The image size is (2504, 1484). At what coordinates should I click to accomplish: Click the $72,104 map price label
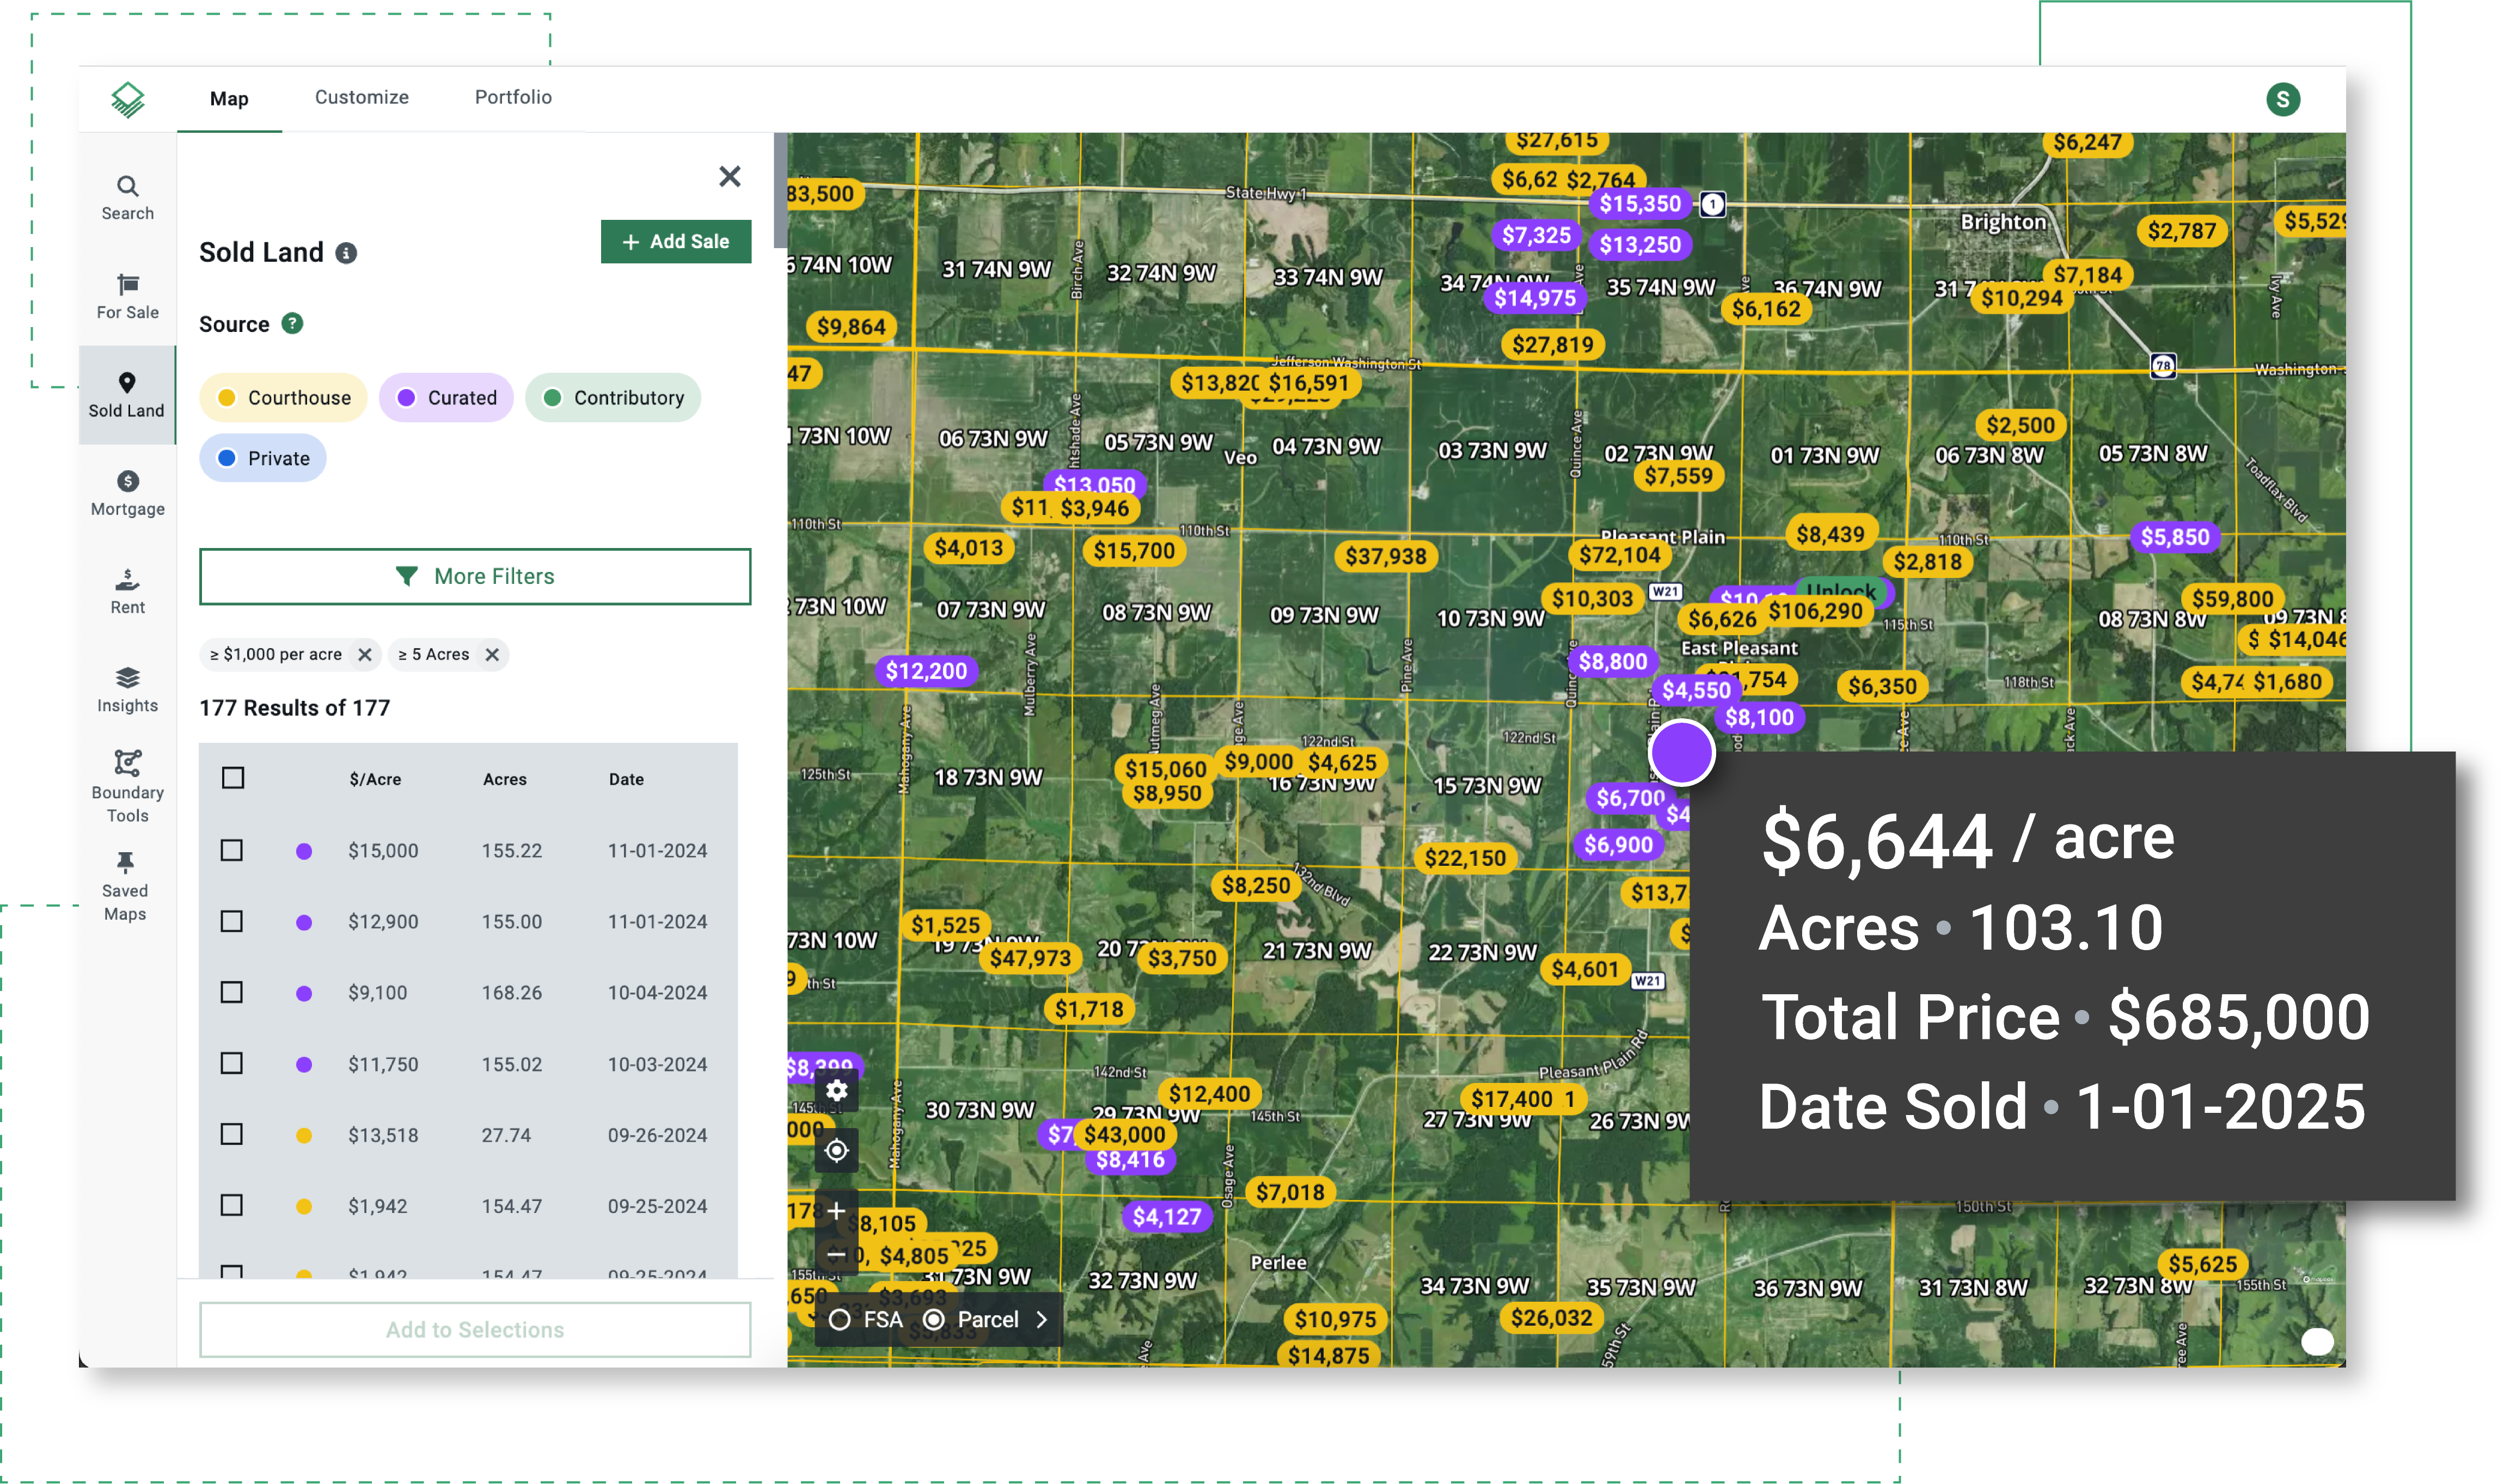(x=1620, y=555)
